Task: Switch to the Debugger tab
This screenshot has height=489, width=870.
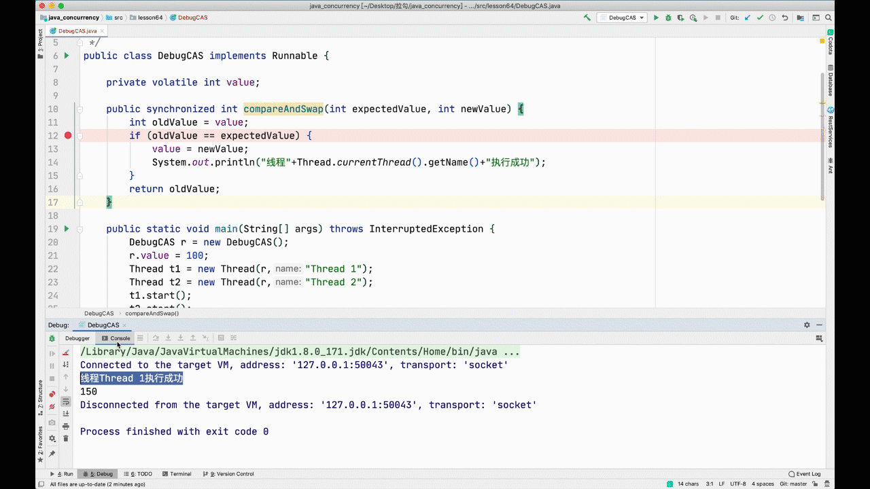Action: (77, 338)
